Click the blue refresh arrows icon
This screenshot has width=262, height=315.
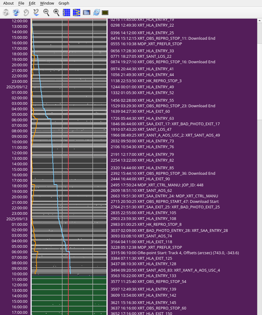[x=97, y=13]
